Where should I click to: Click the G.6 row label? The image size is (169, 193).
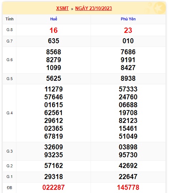tap(10, 60)
